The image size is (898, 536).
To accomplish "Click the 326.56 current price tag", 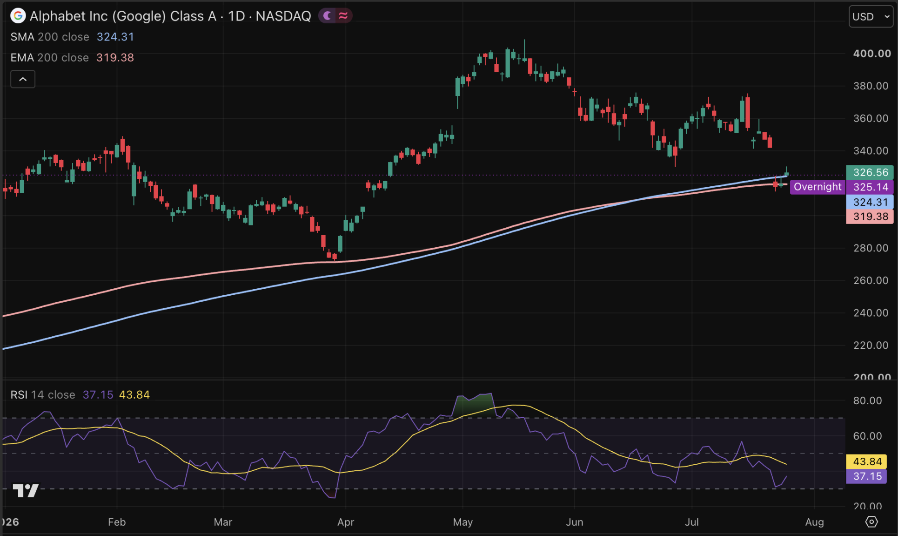I will click(x=870, y=172).
